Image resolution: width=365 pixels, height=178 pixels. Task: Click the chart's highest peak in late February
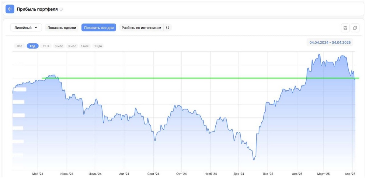coord(319,55)
